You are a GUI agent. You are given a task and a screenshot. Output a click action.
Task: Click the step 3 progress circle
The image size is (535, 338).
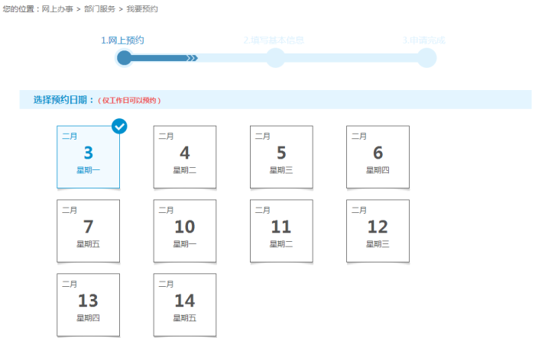(426, 58)
